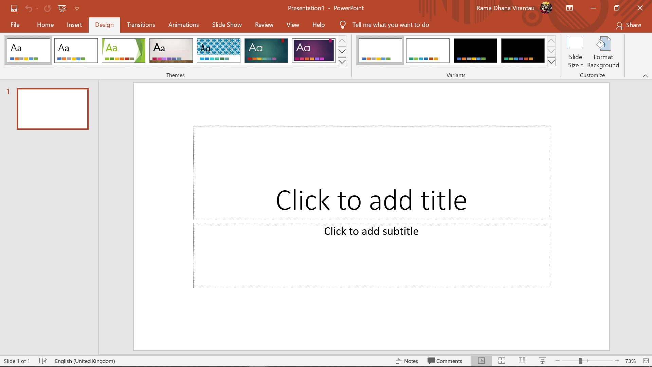
Task: Click the zoom slider handle
Action: [x=580, y=361]
